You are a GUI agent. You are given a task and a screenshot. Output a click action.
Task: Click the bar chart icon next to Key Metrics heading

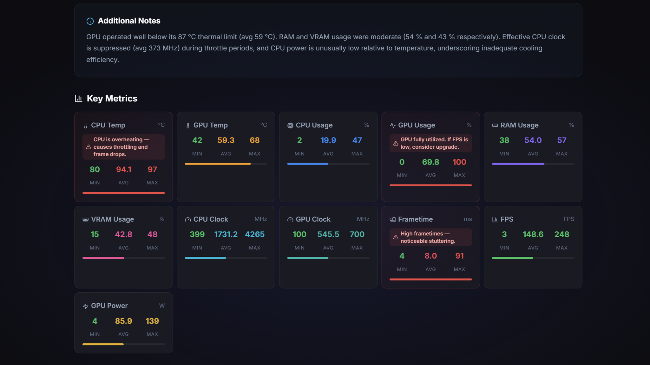(78, 98)
